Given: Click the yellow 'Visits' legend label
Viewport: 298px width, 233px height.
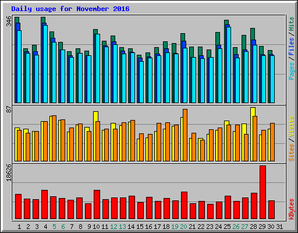Looking at the screenshot, I should 292,126.
